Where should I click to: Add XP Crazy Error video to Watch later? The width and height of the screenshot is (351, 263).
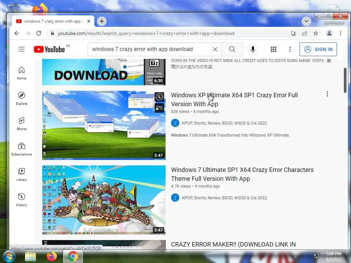[x=159, y=97]
